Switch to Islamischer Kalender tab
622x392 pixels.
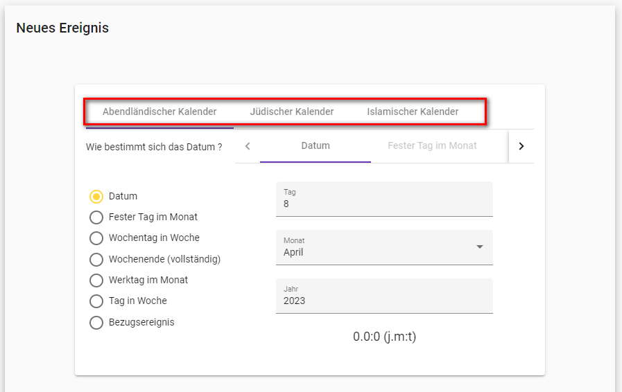[413, 112]
